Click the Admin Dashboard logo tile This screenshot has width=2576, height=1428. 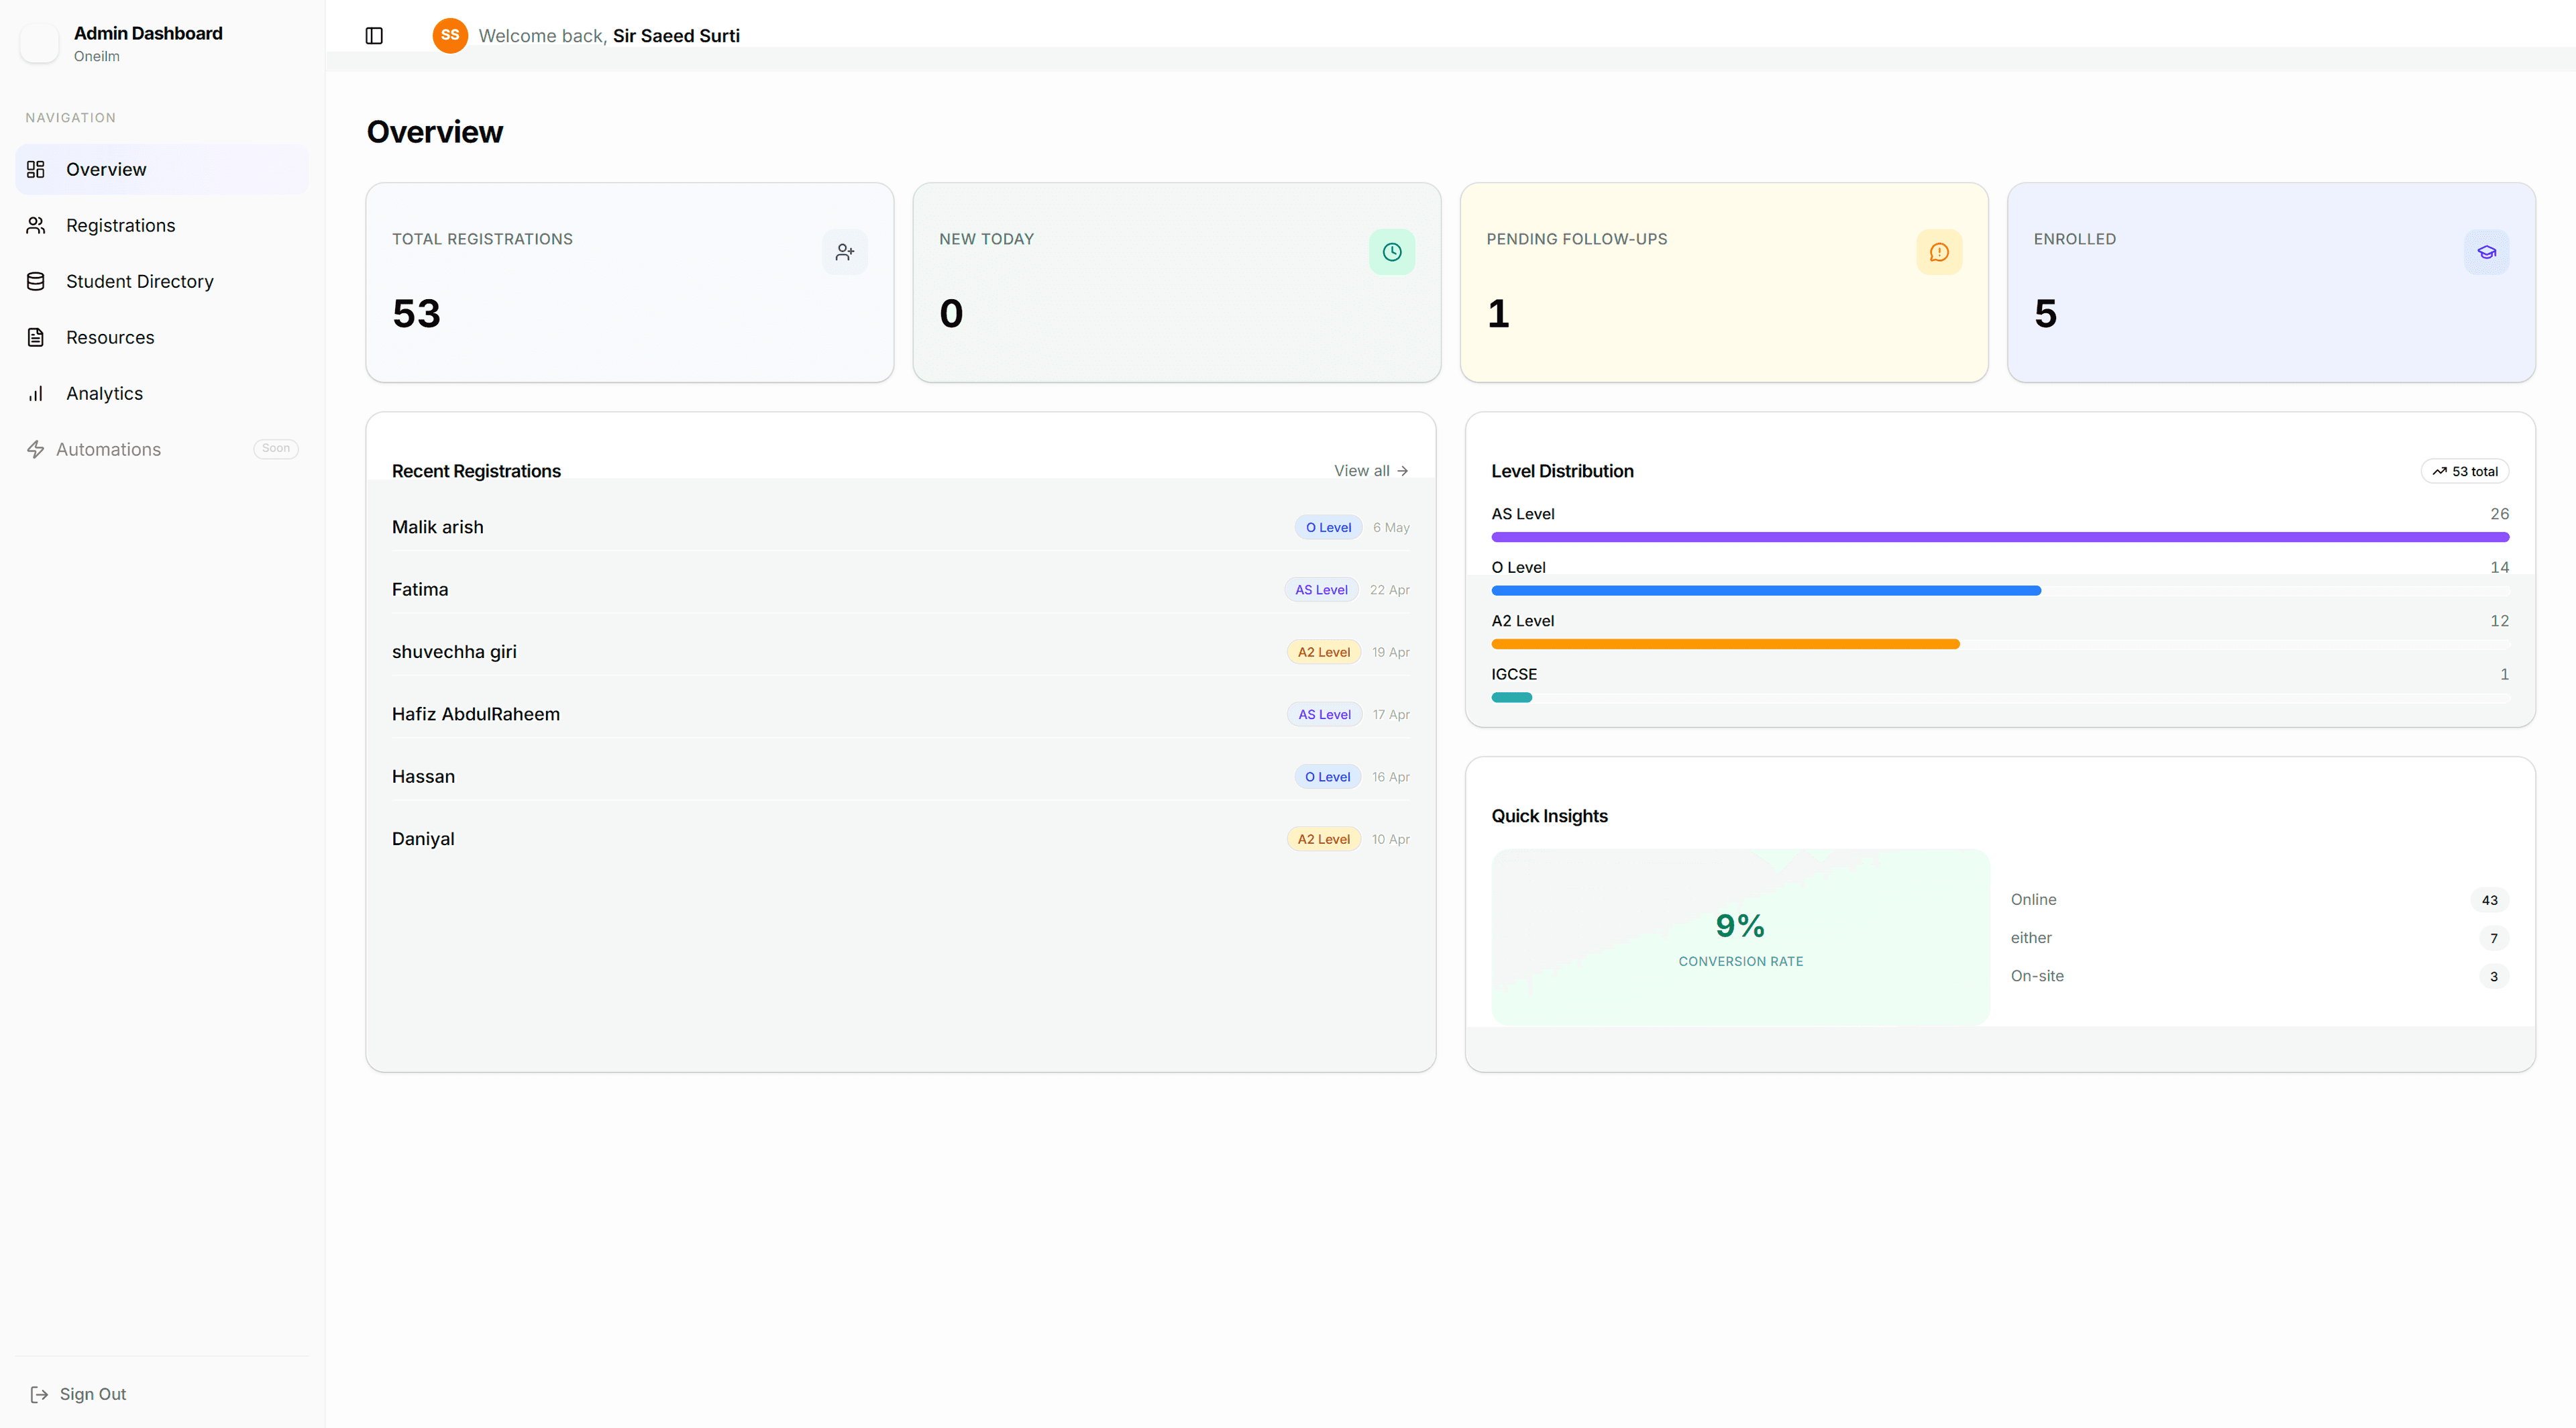[39, 44]
